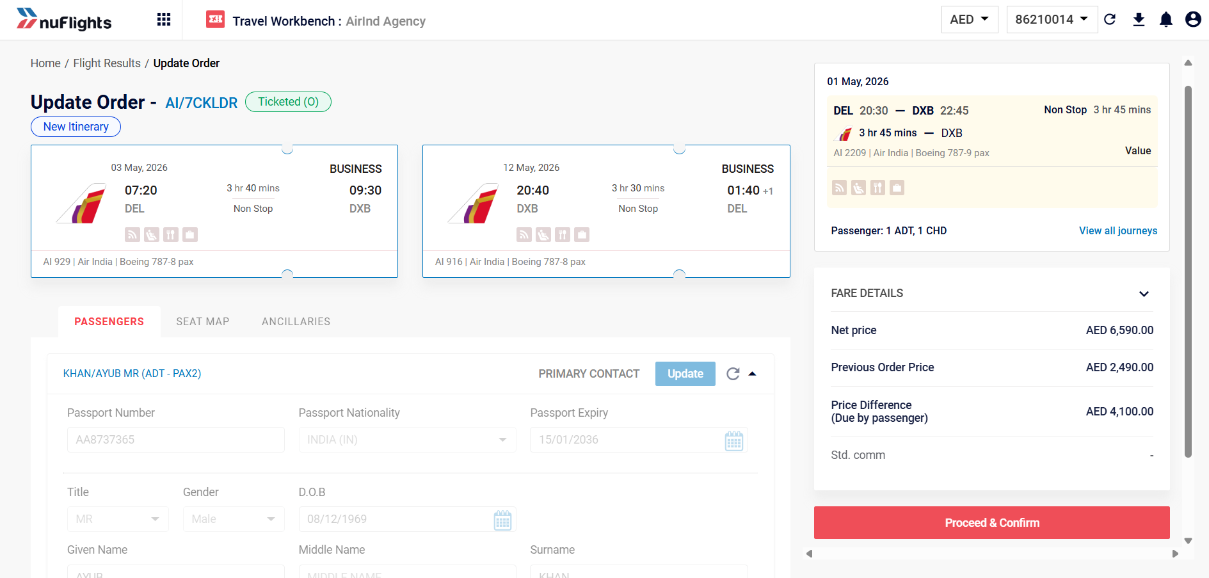Image resolution: width=1209 pixels, height=578 pixels.
Task: Click Wi-Fi amenity icon on AI 929 flight
Action: 132,235
